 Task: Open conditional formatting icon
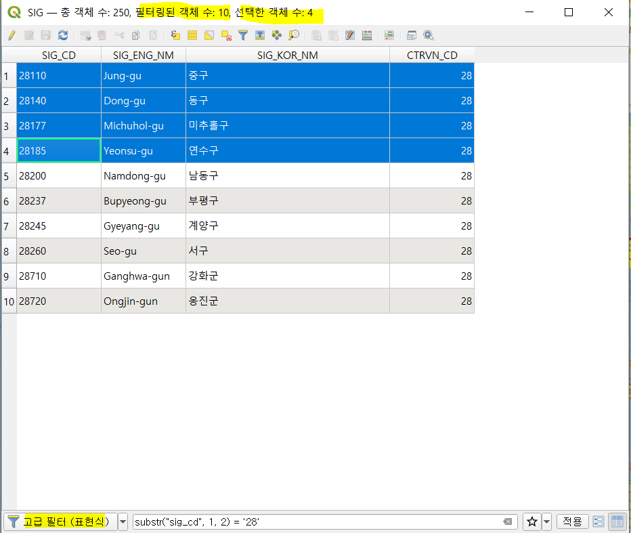pyautogui.click(x=389, y=35)
